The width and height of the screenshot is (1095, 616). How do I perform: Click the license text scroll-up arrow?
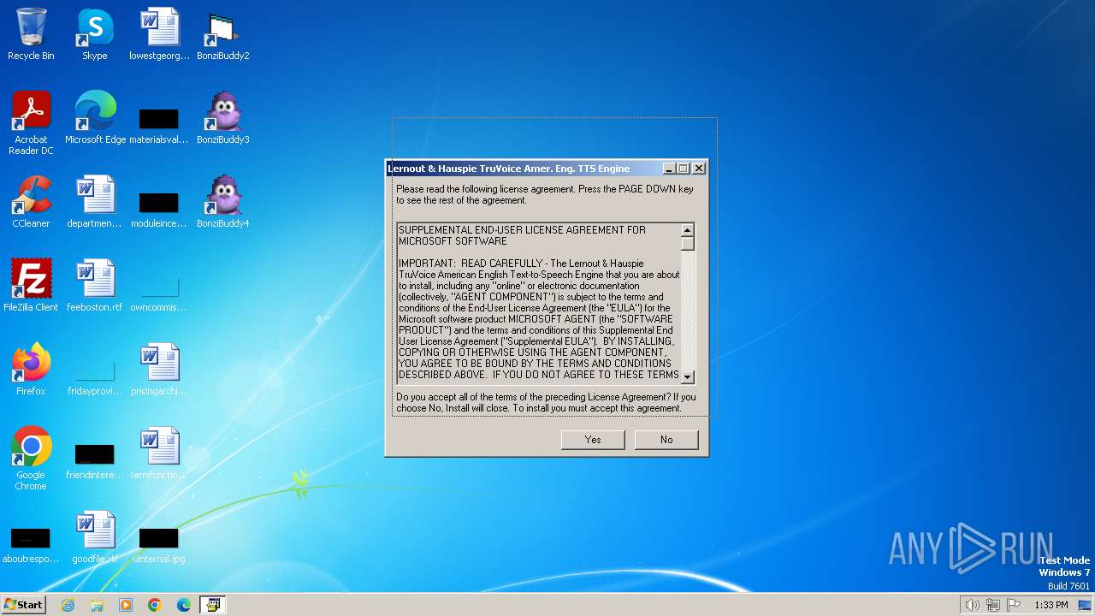[688, 230]
